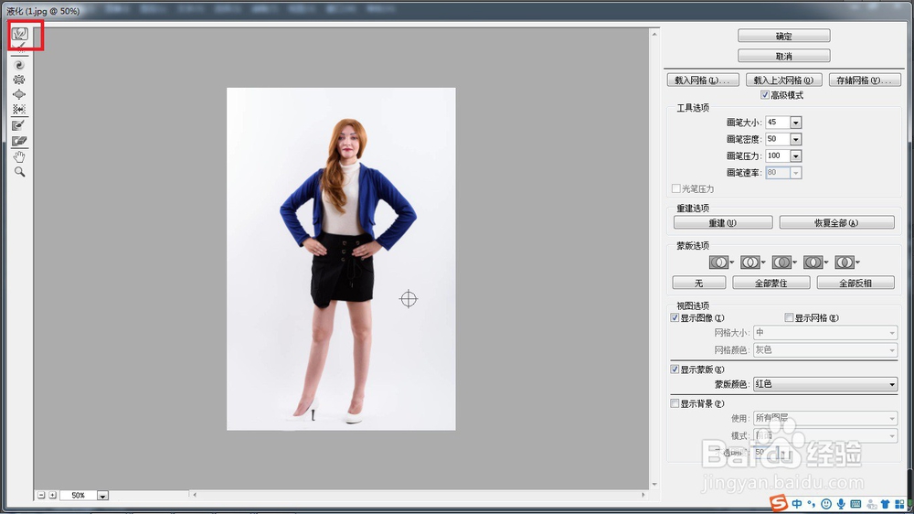Click the 全部反相 invert all button
The height and width of the screenshot is (514, 914).
point(856,283)
